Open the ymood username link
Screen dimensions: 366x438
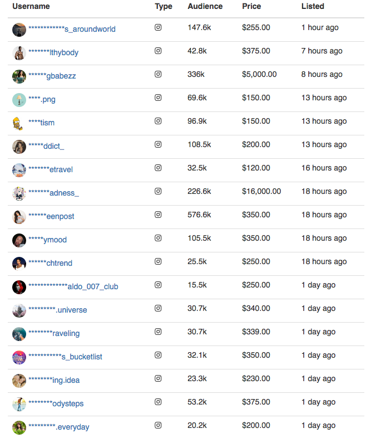point(48,240)
